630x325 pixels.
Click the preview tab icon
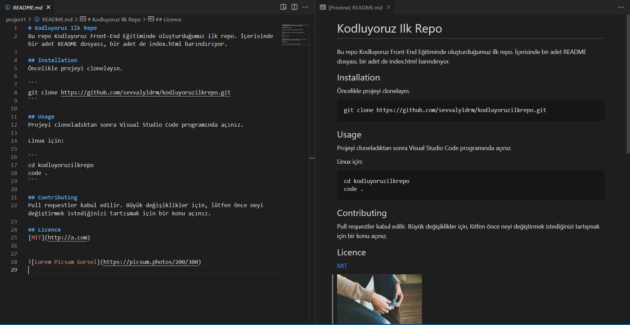323,7
